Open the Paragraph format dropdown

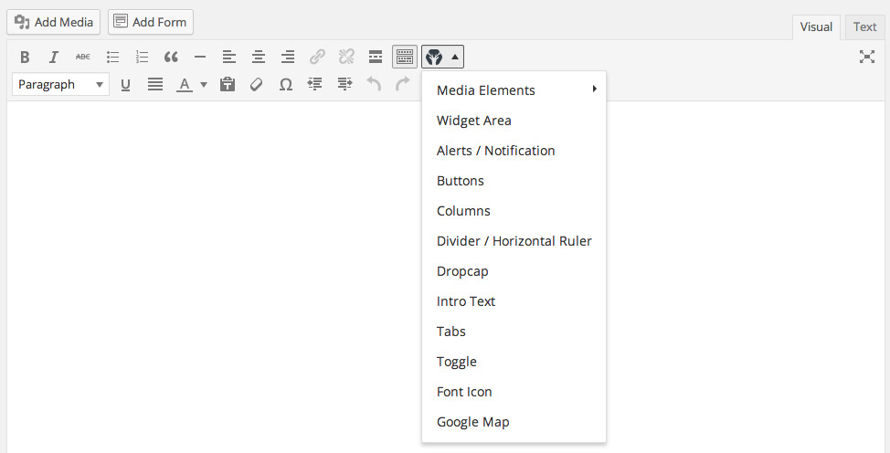(60, 85)
